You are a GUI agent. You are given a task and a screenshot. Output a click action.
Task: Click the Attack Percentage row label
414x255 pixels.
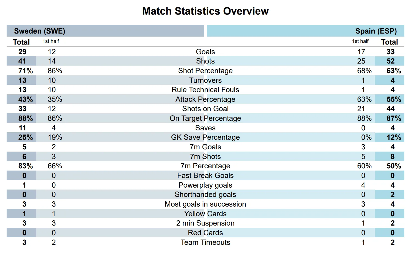pyautogui.click(x=205, y=99)
